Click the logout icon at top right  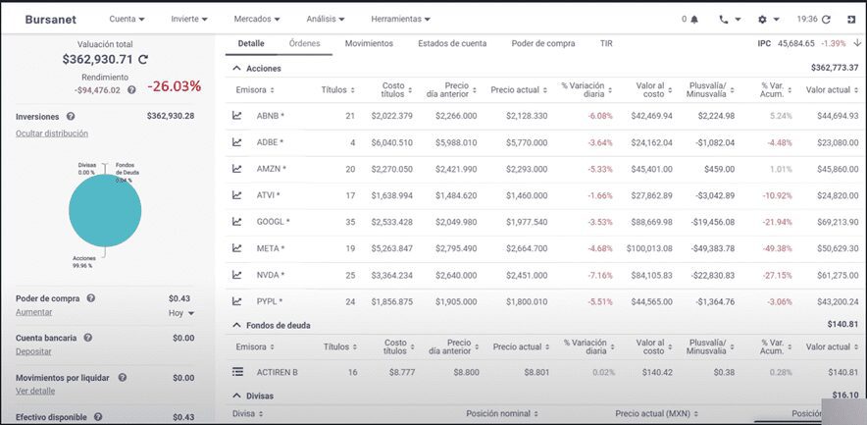851,19
